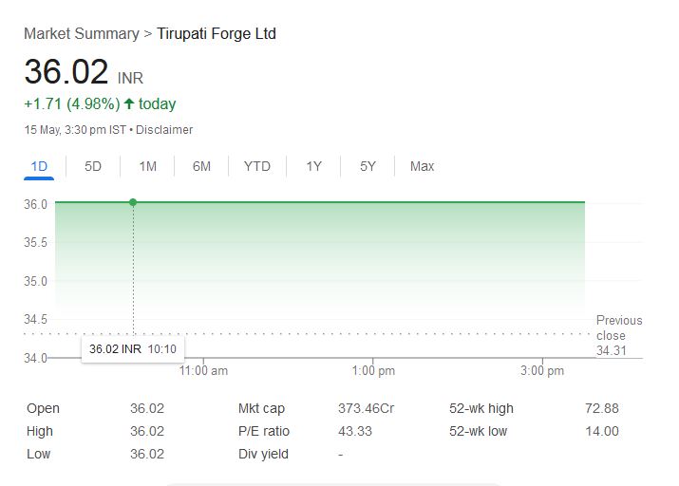This screenshot has height=486, width=679.
Task: Show the 5Y price history
Action: 368,167
